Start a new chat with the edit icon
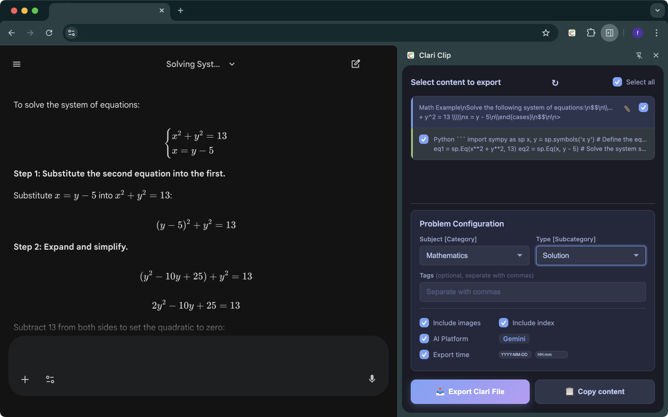Image resolution: width=668 pixels, height=417 pixels. tap(356, 64)
